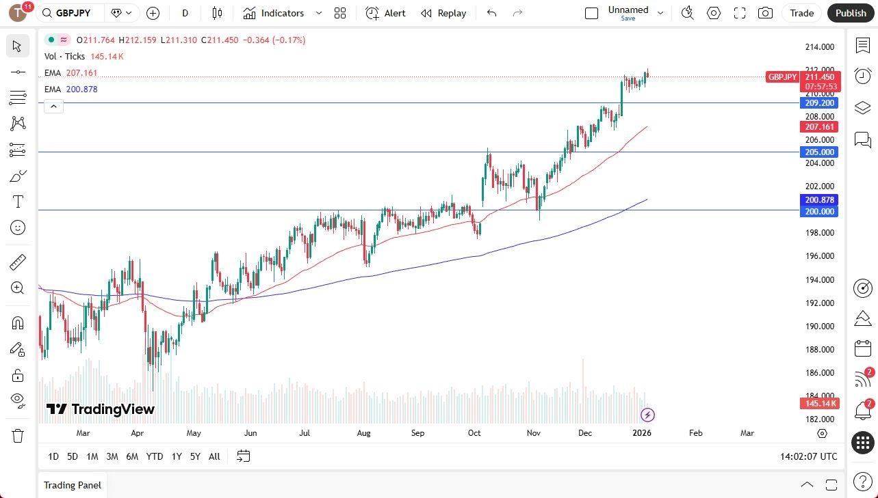Screen dimensions: 878x498
Task: Select the 1Y time range
Action: pyautogui.click(x=177, y=456)
